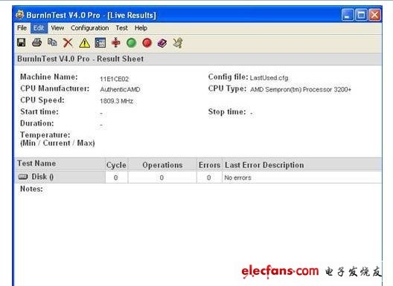Start tests with the green circle button
This screenshot has width=393, height=286.
tap(132, 43)
